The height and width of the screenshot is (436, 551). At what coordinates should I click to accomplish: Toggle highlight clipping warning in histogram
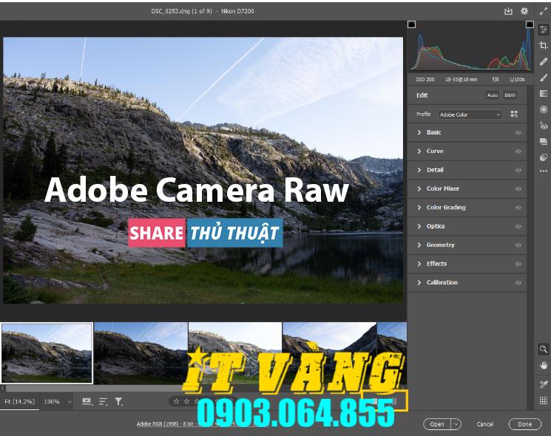coord(530,24)
